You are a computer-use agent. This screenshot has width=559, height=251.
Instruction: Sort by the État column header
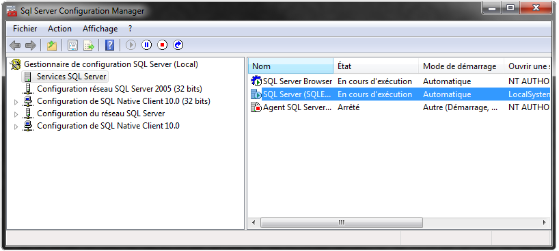click(376, 66)
